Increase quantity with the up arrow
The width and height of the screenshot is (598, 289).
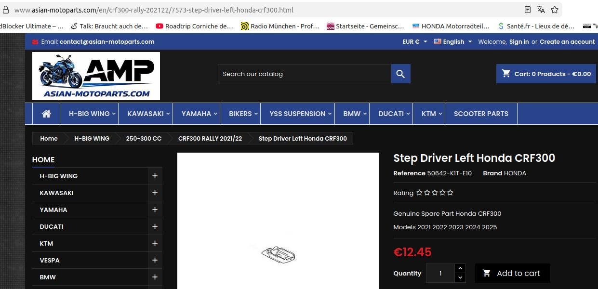click(460, 268)
